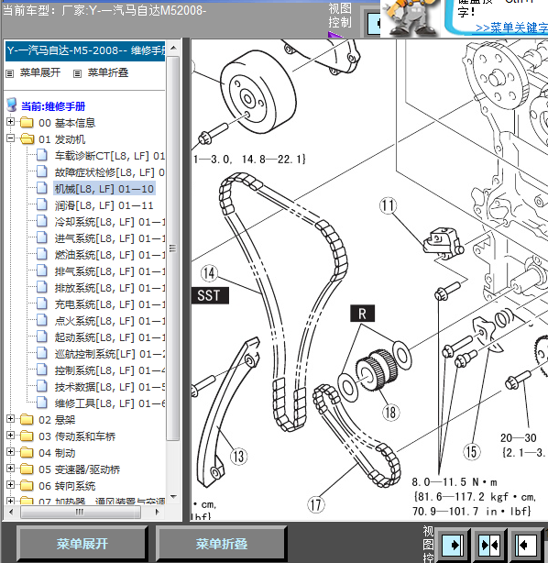Select 机械[L8, LF] 01—10 entry

104,189
